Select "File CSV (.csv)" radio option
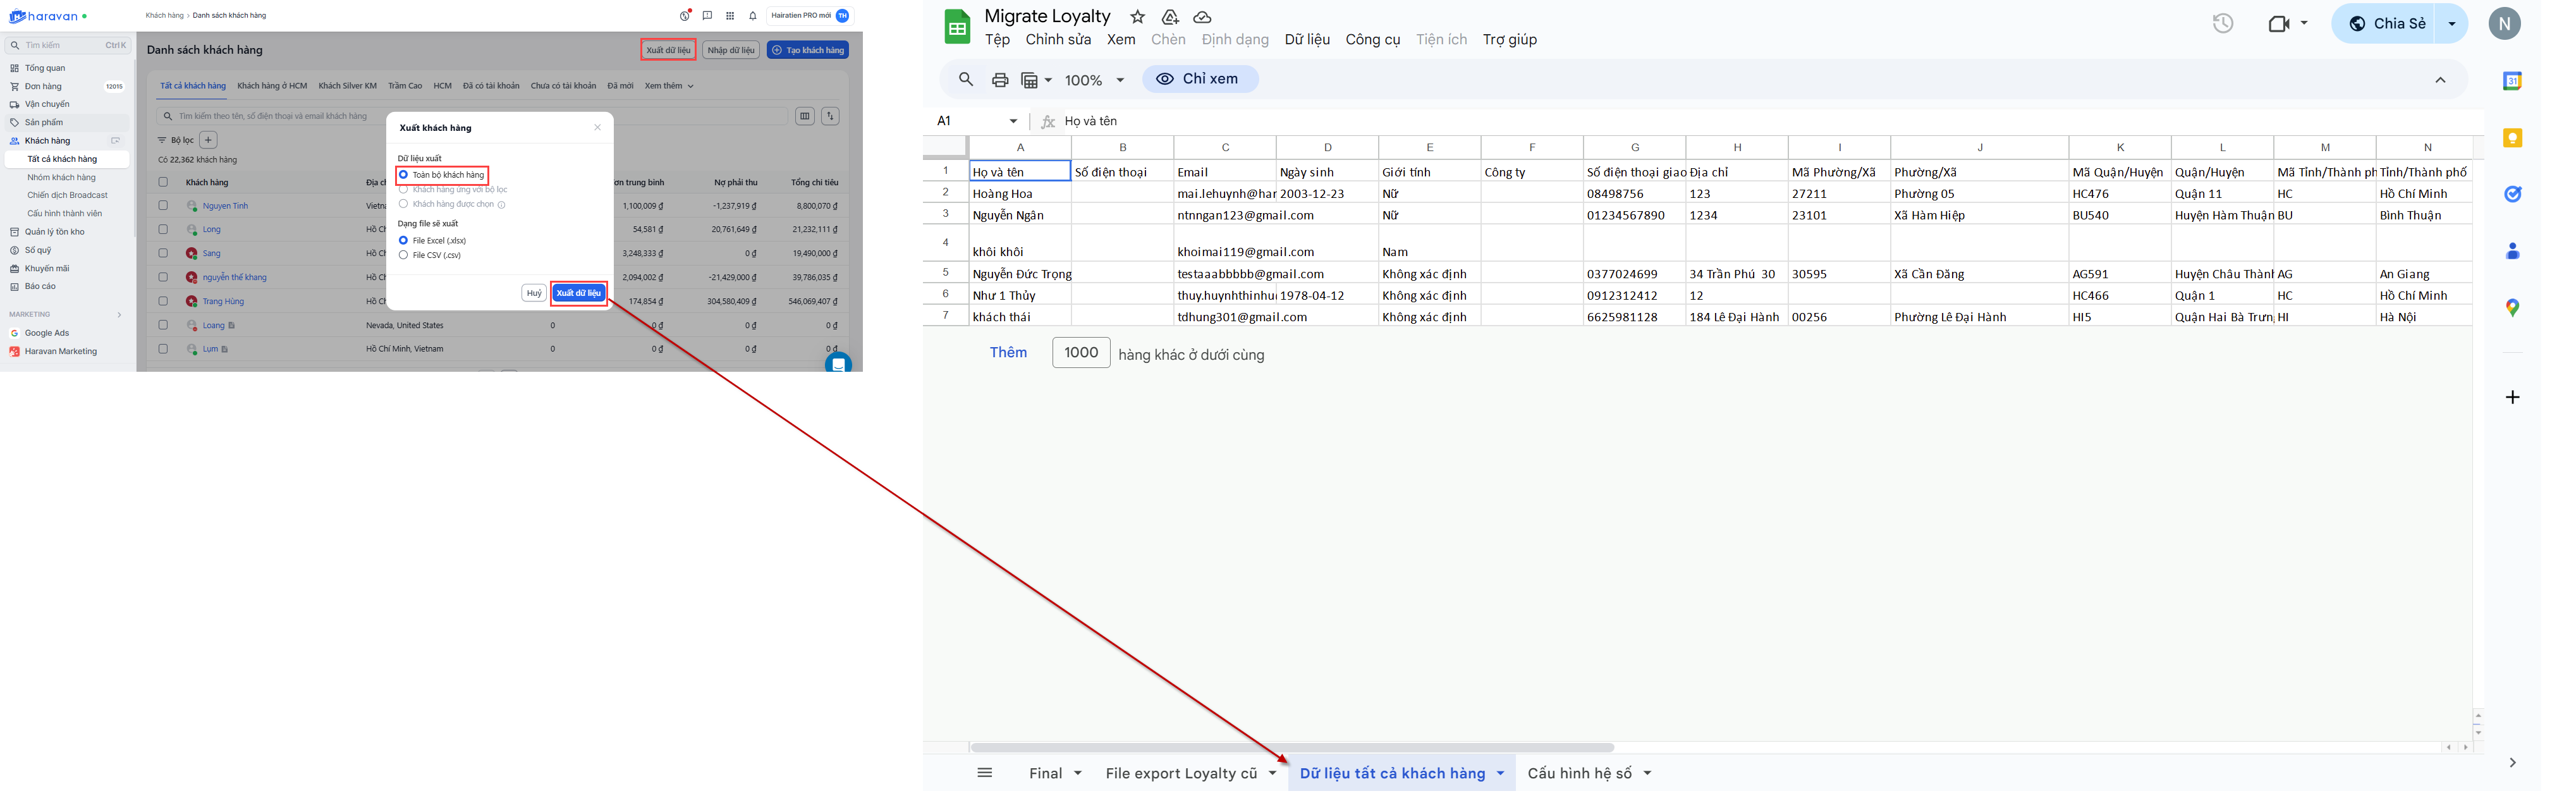 (x=404, y=255)
